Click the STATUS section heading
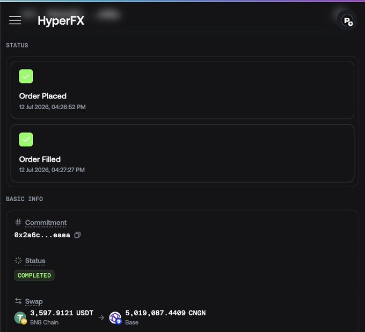Screen dimensions: 365x332 click(x=17, y=45)
